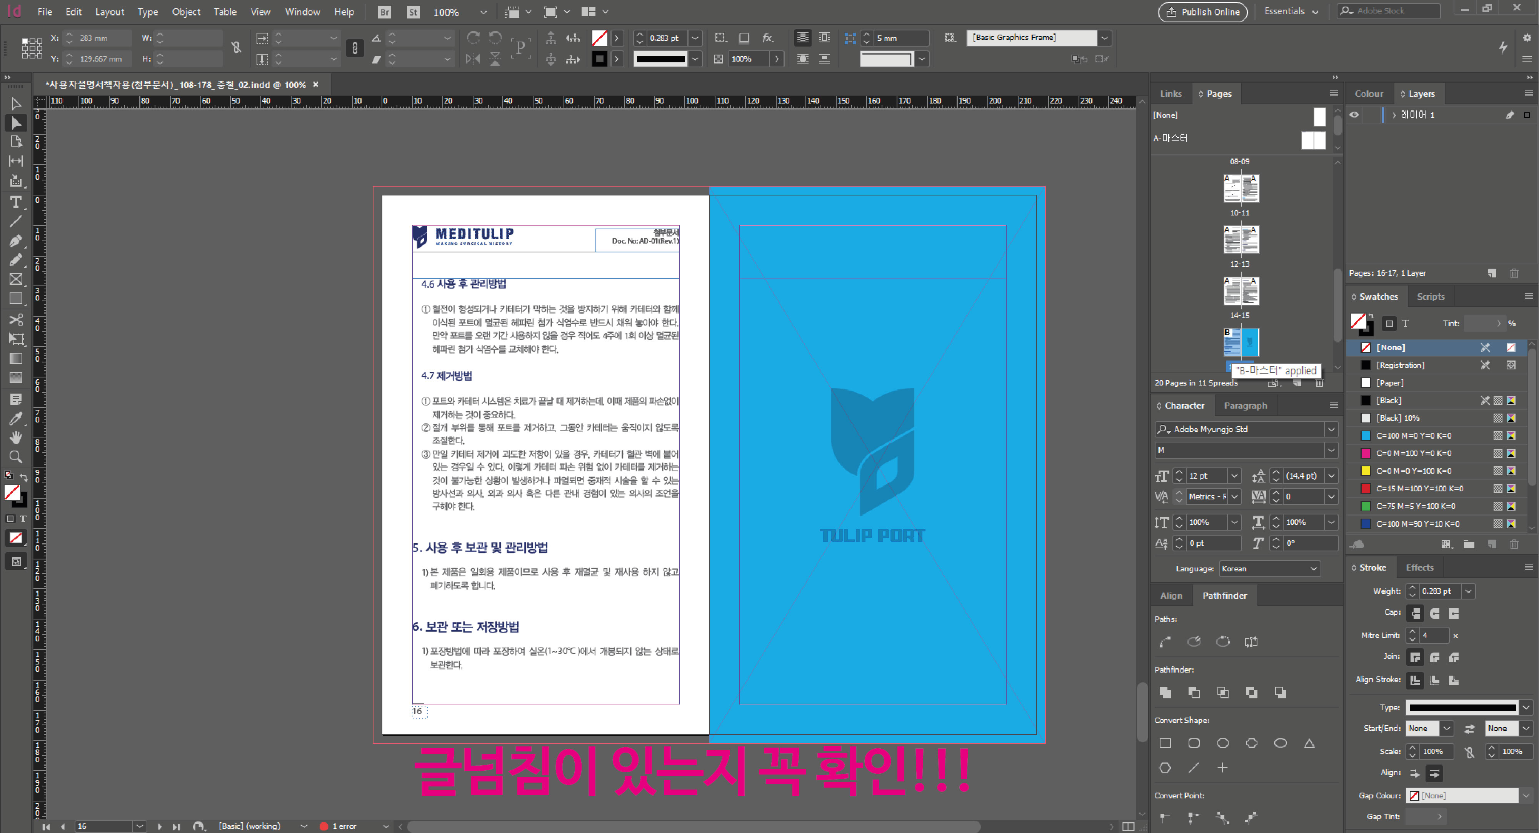Click the Publish Online button
Screen dimensions: 1539x833
[1202, 12]
